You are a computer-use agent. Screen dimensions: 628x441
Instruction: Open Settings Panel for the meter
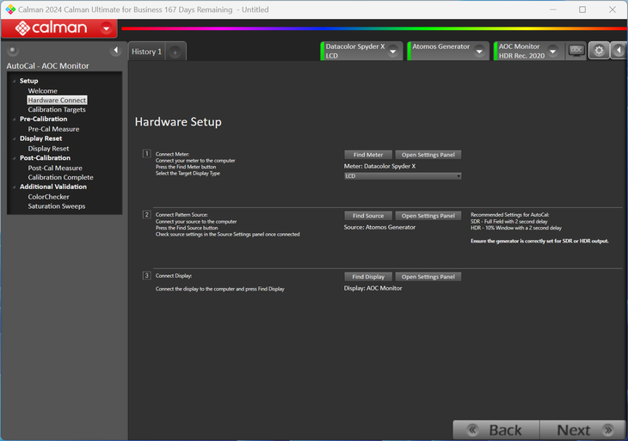(x=428, y=155)
